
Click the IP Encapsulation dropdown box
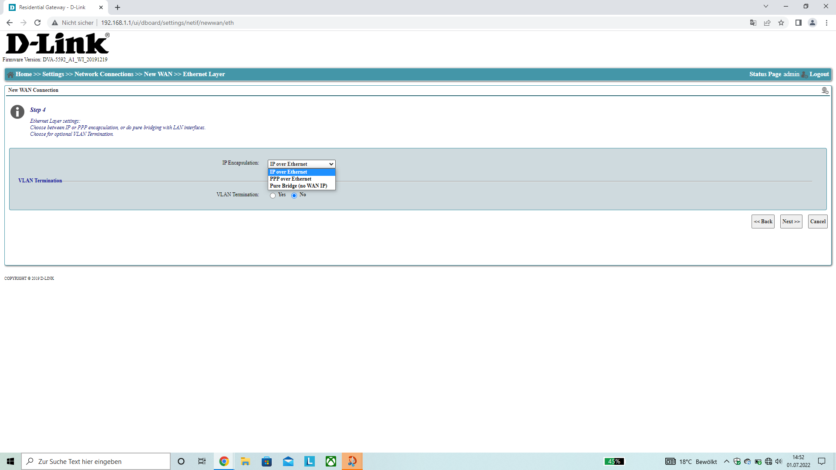[x=301, y=164]
